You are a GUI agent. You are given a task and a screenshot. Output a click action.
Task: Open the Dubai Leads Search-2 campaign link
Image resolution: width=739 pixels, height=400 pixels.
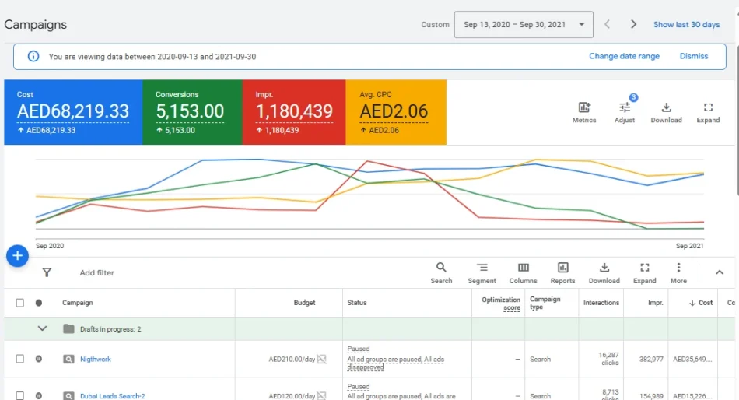coord(112,396)
